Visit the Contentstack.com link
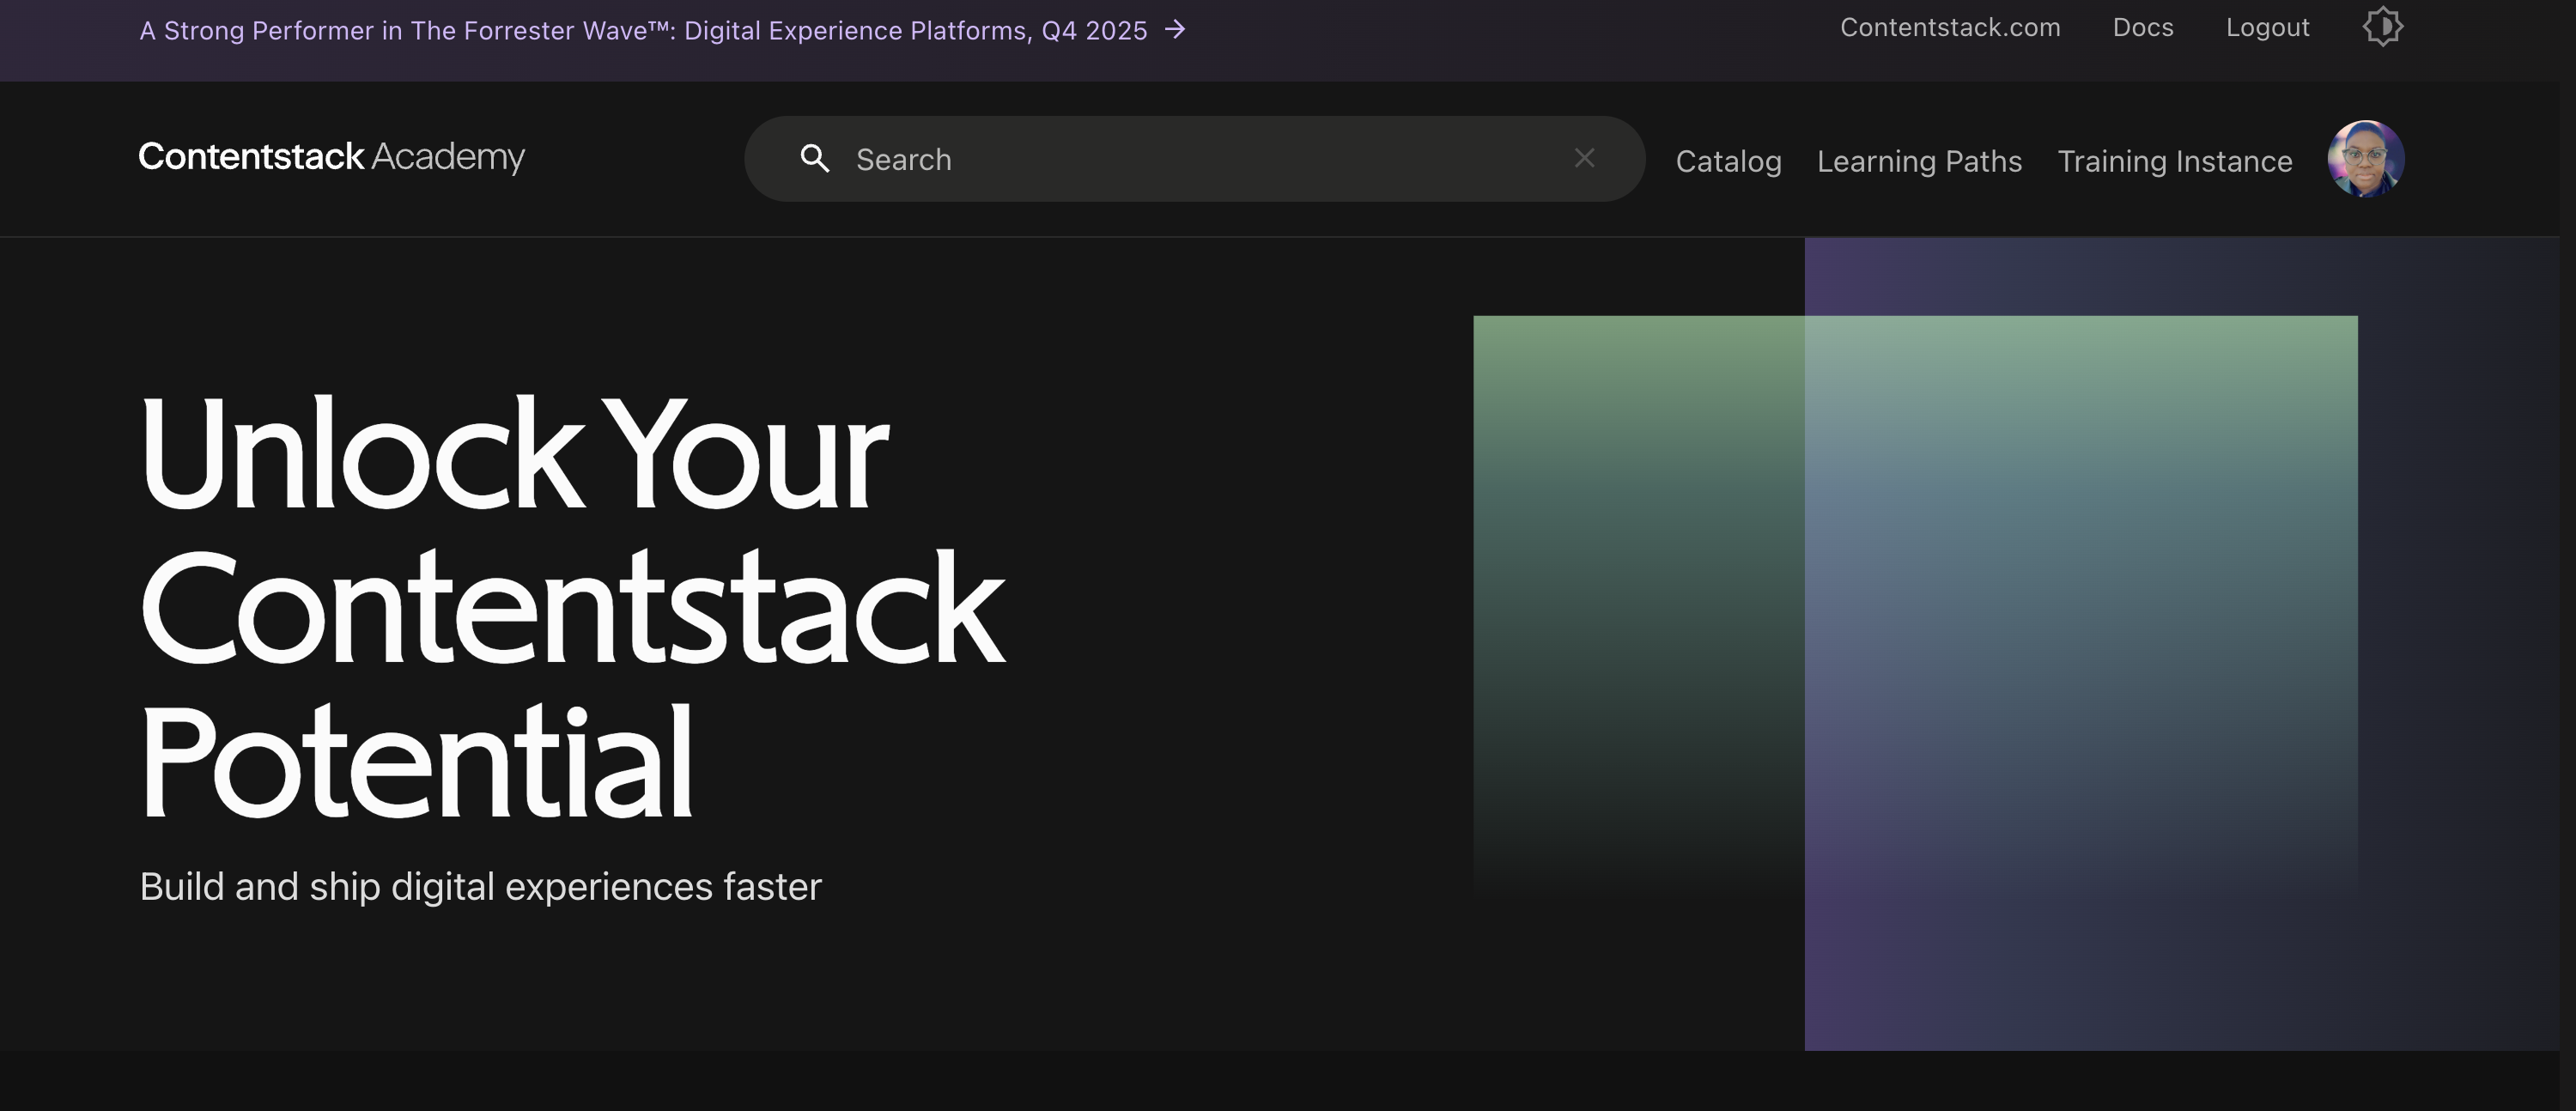 [x=1950, y=28]
